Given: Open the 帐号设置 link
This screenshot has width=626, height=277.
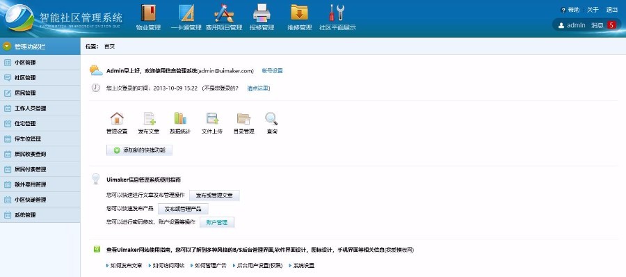Looking at the screenshot, I should click(x=272, y=71).
